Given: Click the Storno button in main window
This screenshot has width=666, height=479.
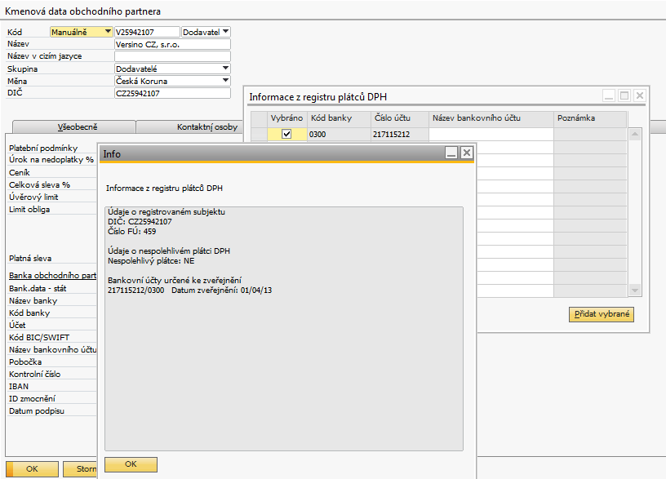Looking at the screenshot, I should click(x=86, y=469).
